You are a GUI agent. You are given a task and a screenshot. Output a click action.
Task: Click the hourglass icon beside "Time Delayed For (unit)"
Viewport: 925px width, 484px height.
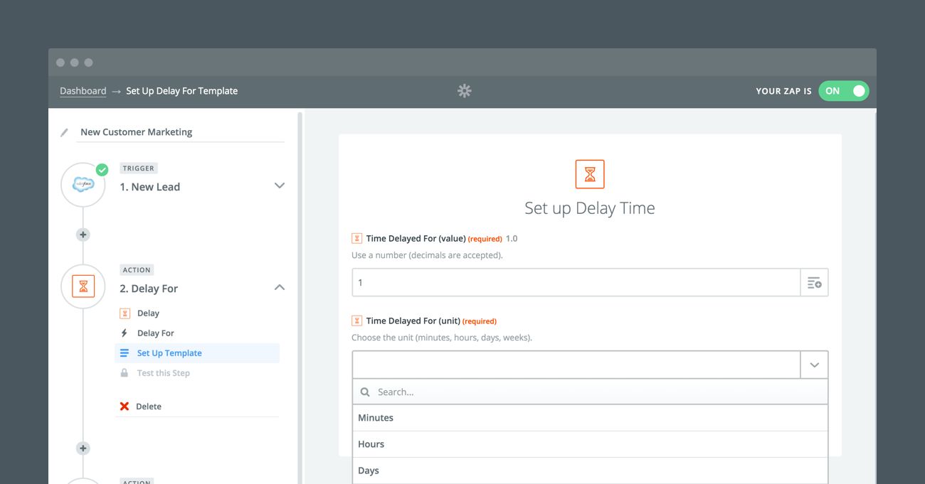click(x=356, y=321)
